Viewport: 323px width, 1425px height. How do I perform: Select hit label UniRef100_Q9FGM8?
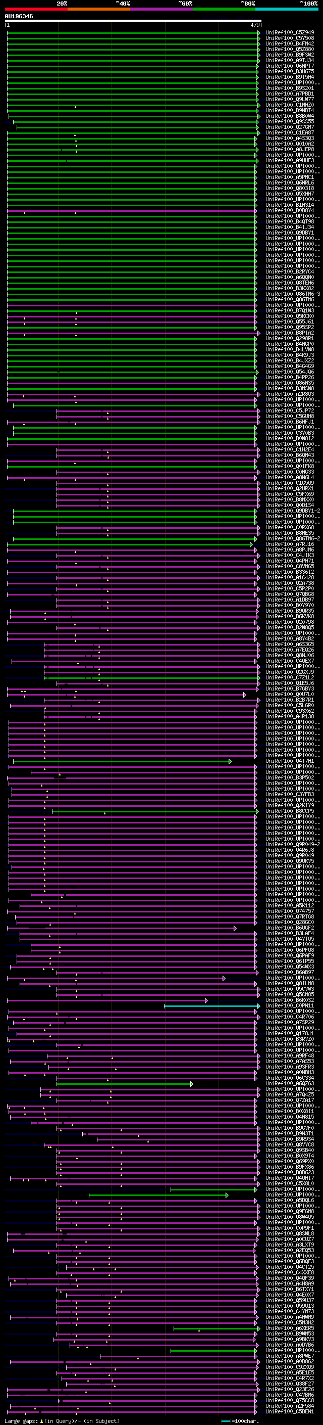tap(290, 1212)
